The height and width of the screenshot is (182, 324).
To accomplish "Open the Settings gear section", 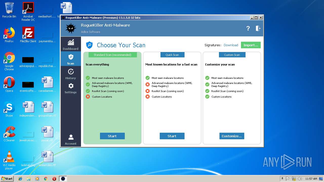I will tap(71, 88).
